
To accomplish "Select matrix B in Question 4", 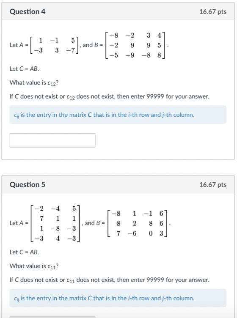I will [x=135, y=45].
